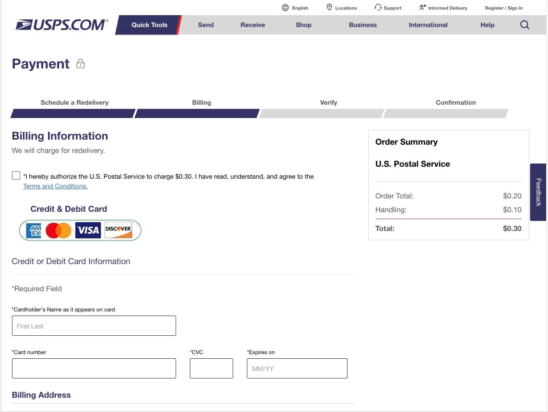Expand the International menu
Screen dimensions: 548x412
(x=428, y=25)
